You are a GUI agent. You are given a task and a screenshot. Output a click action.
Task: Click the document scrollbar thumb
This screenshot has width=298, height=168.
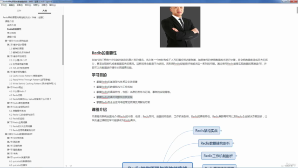(x=297, y=10)
